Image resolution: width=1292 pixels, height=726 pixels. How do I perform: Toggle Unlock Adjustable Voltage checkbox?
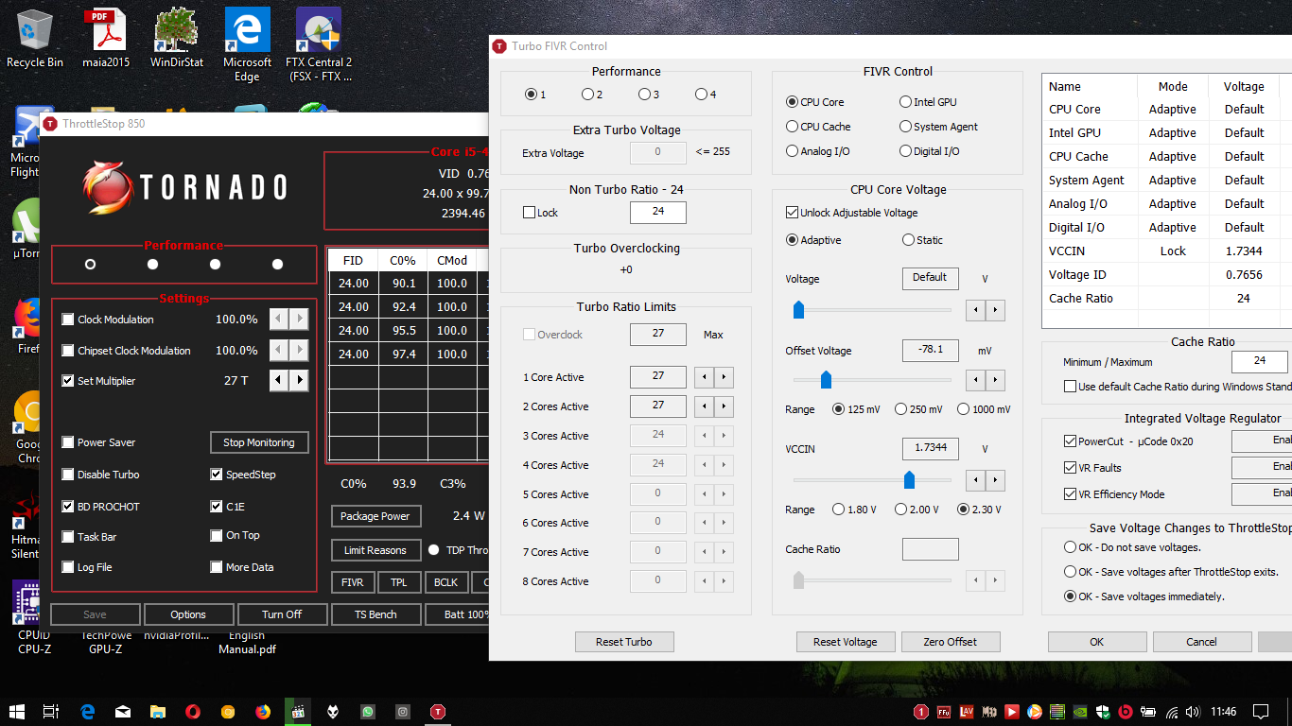[x=793, y=213]
